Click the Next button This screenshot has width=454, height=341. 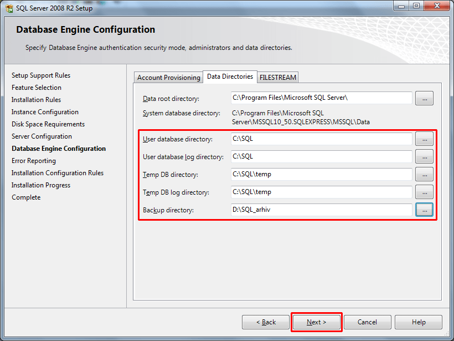pyautogui.click(x=317, y=322)
